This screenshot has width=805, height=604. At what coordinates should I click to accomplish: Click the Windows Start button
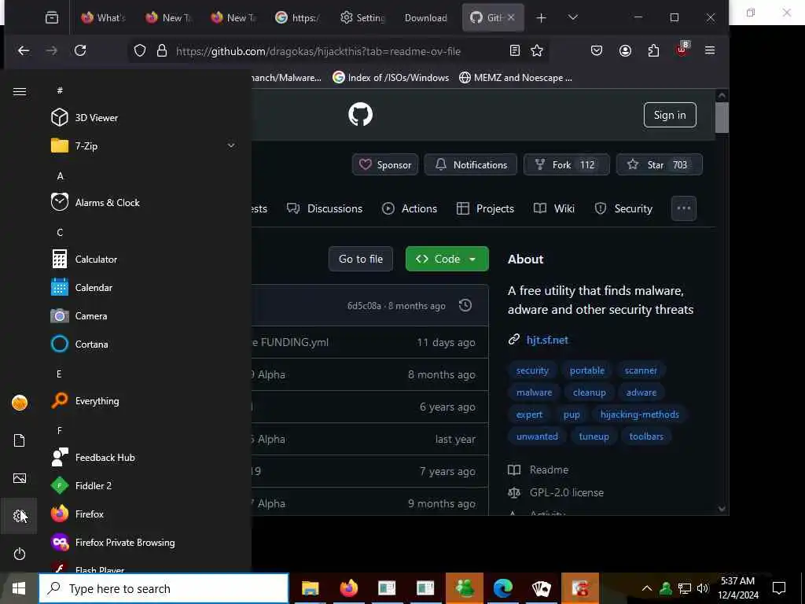point(19,588)
